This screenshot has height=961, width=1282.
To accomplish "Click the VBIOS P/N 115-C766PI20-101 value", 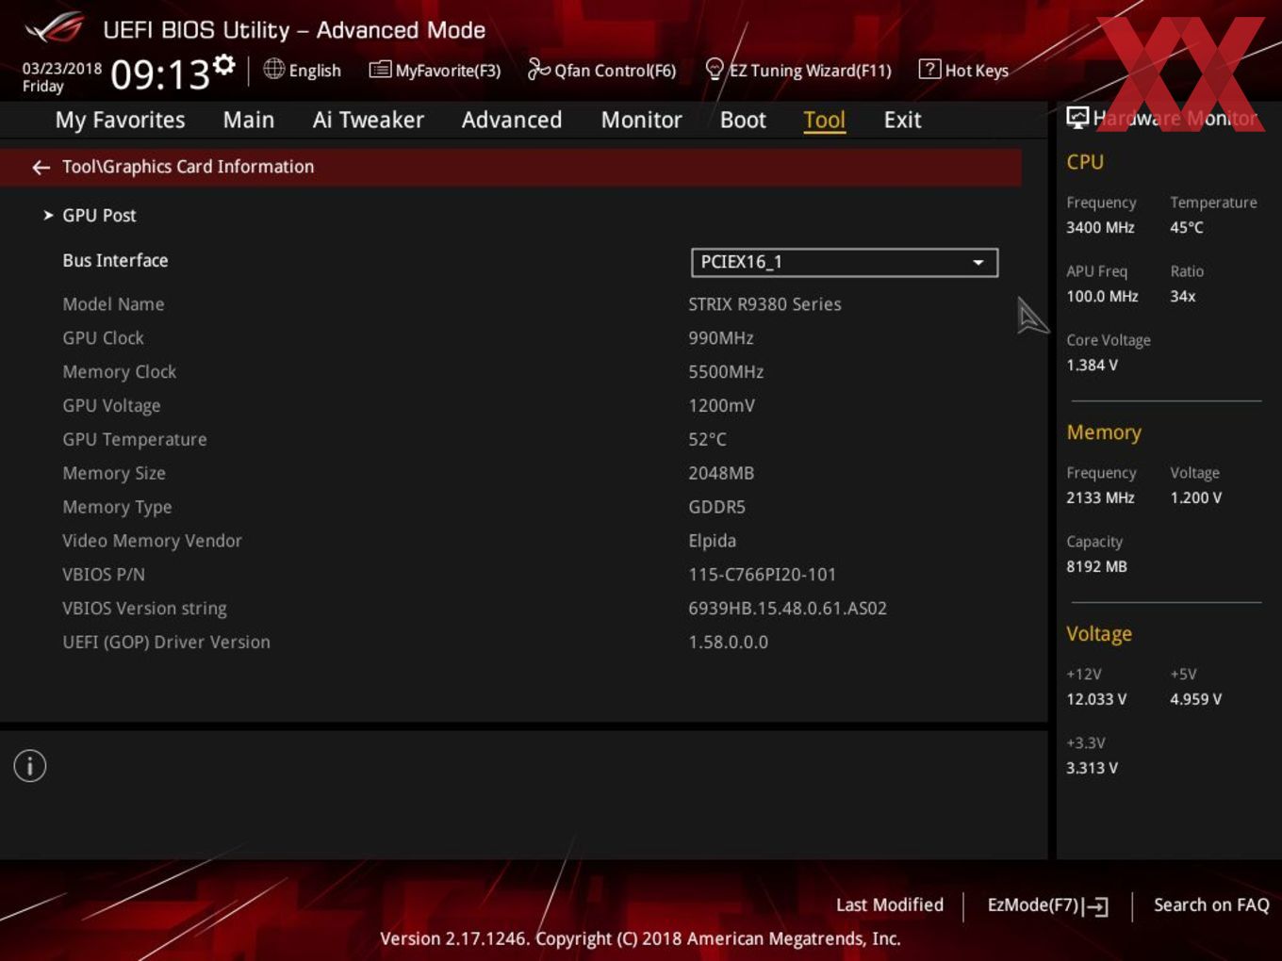I will [x=762, y=575].
